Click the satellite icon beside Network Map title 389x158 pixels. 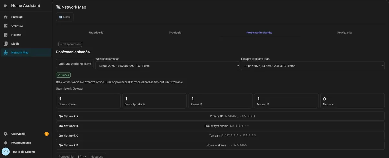pos(58,7)
